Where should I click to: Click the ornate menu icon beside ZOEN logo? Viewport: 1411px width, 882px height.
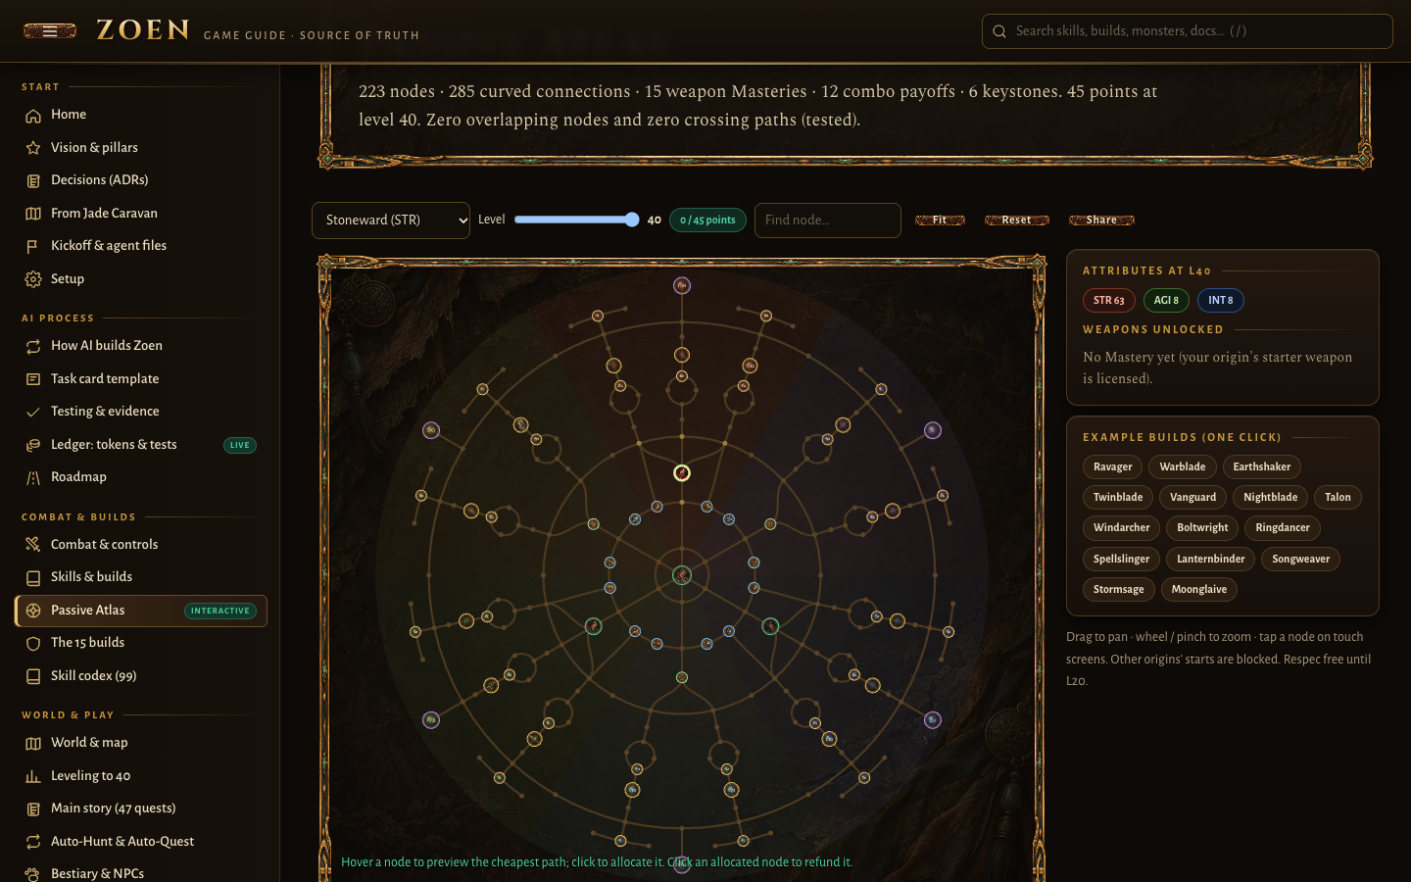(x=50, y=30)
